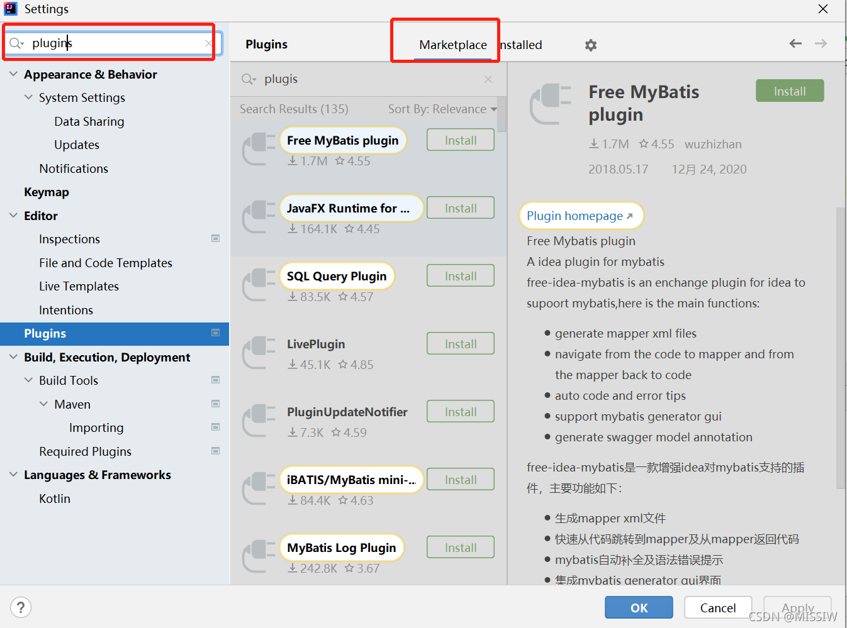Image resolution: width=847 pixels, height=628 pixels.
Task: Collapse the Maven tree node
Action: [x=43, y=404]
